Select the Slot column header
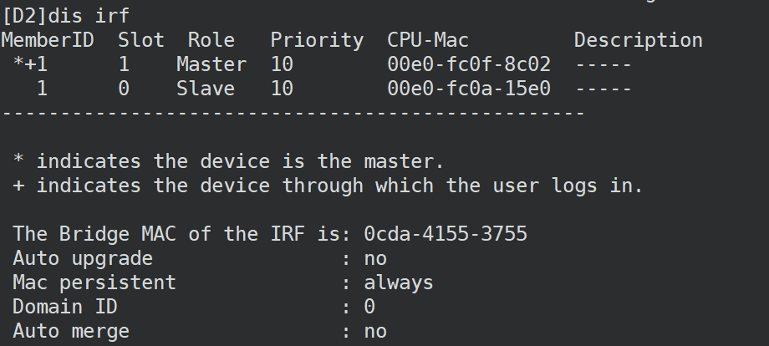The width and height of the screenshot is (769, 346). pos(140,40)
